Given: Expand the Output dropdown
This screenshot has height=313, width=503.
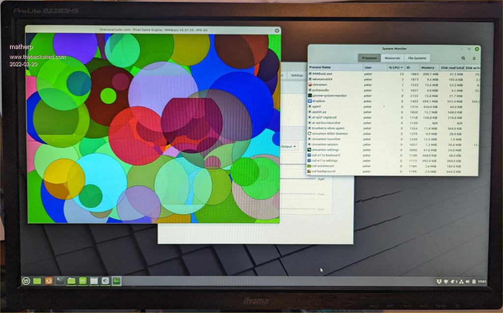Looking at the screenshot, I should point(288,146).
